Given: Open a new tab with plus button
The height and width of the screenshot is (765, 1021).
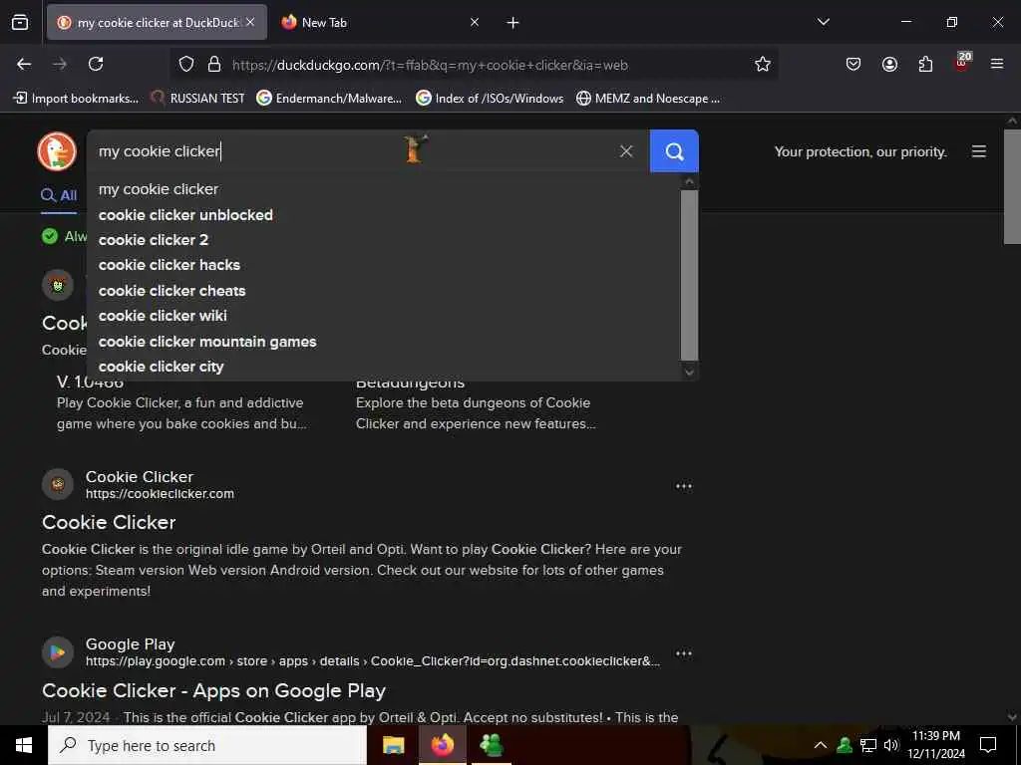Looking at the screenshot, I should [513, 23].
